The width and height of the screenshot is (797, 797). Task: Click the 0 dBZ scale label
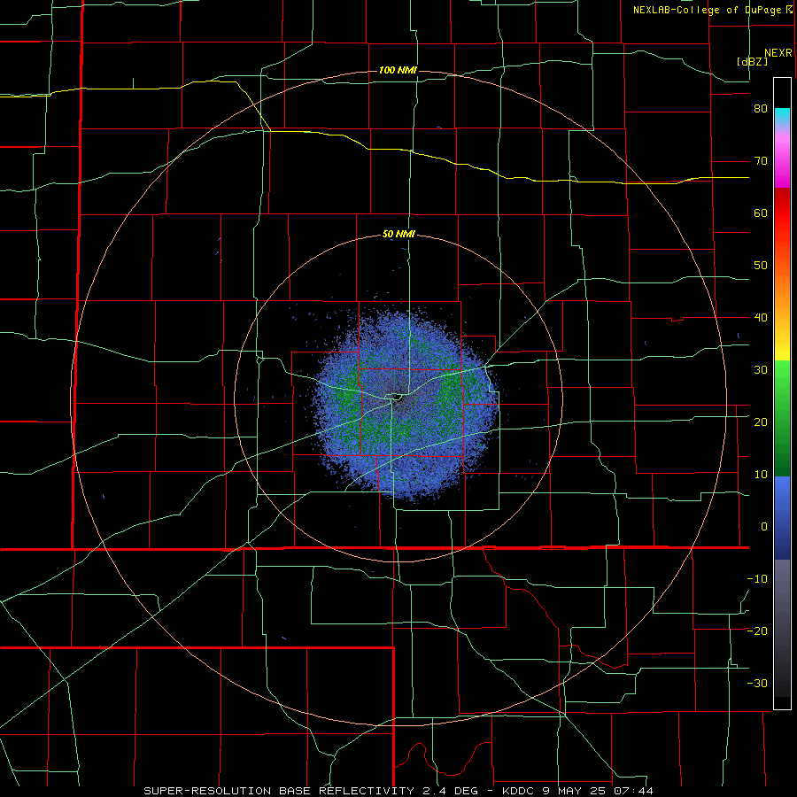point(764,527)
